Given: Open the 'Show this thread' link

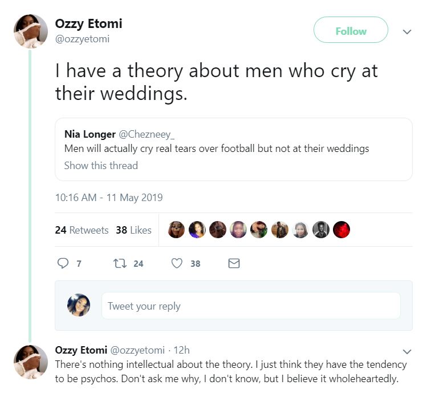Looking at the screenshot, I should (x=101, y=166).
